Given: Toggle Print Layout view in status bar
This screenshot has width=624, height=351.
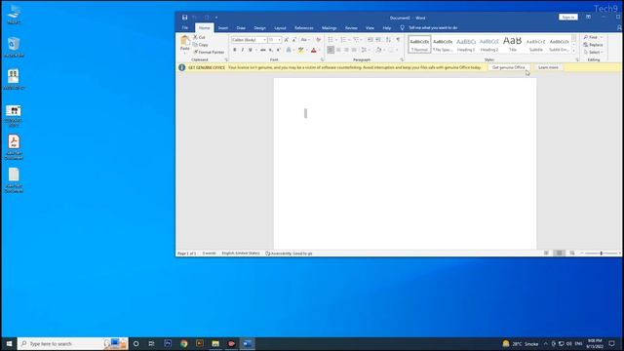Looking at the screenshot, I should click(559, 253).
